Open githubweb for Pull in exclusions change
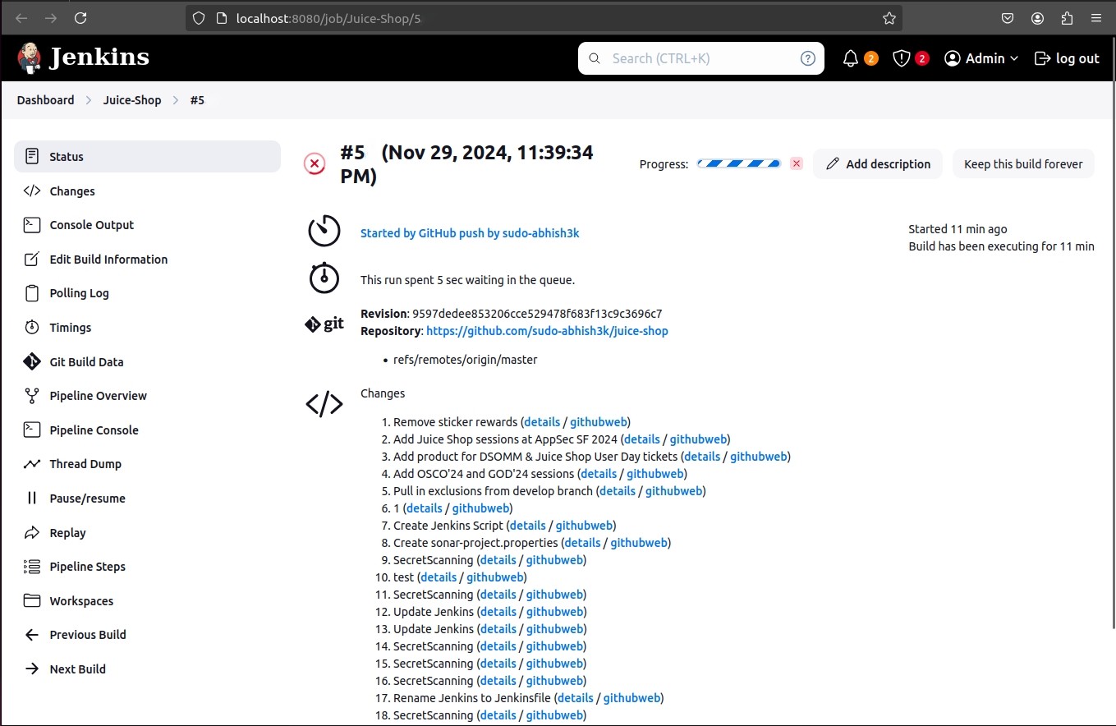Screen dimensions: 1116x726 (673, 491)
